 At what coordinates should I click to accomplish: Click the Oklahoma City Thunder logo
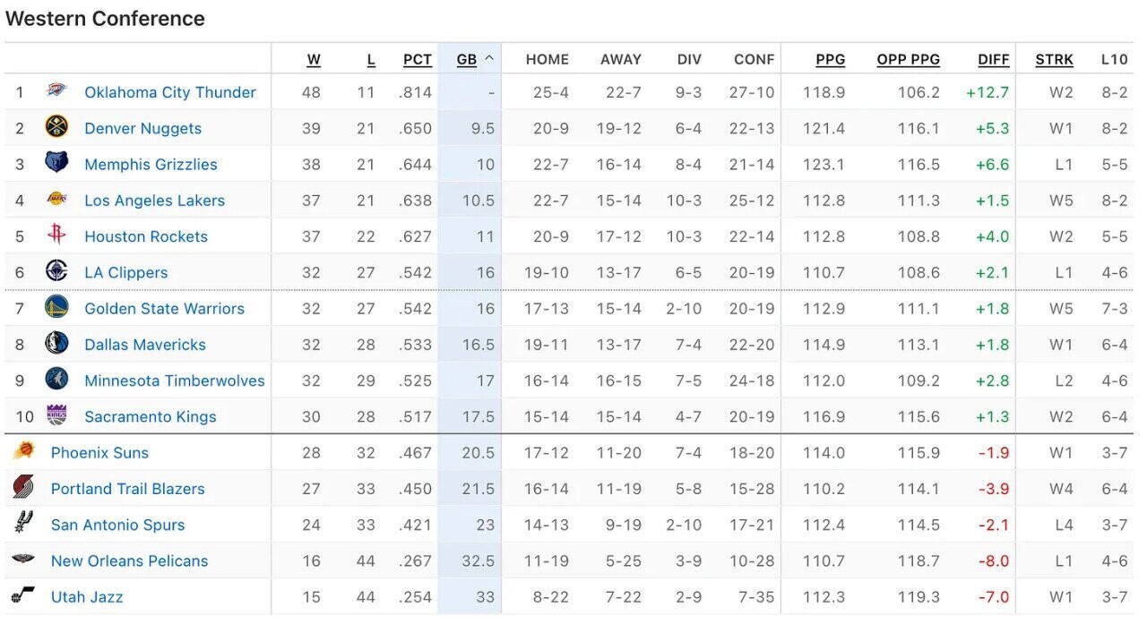coord(56,91)
